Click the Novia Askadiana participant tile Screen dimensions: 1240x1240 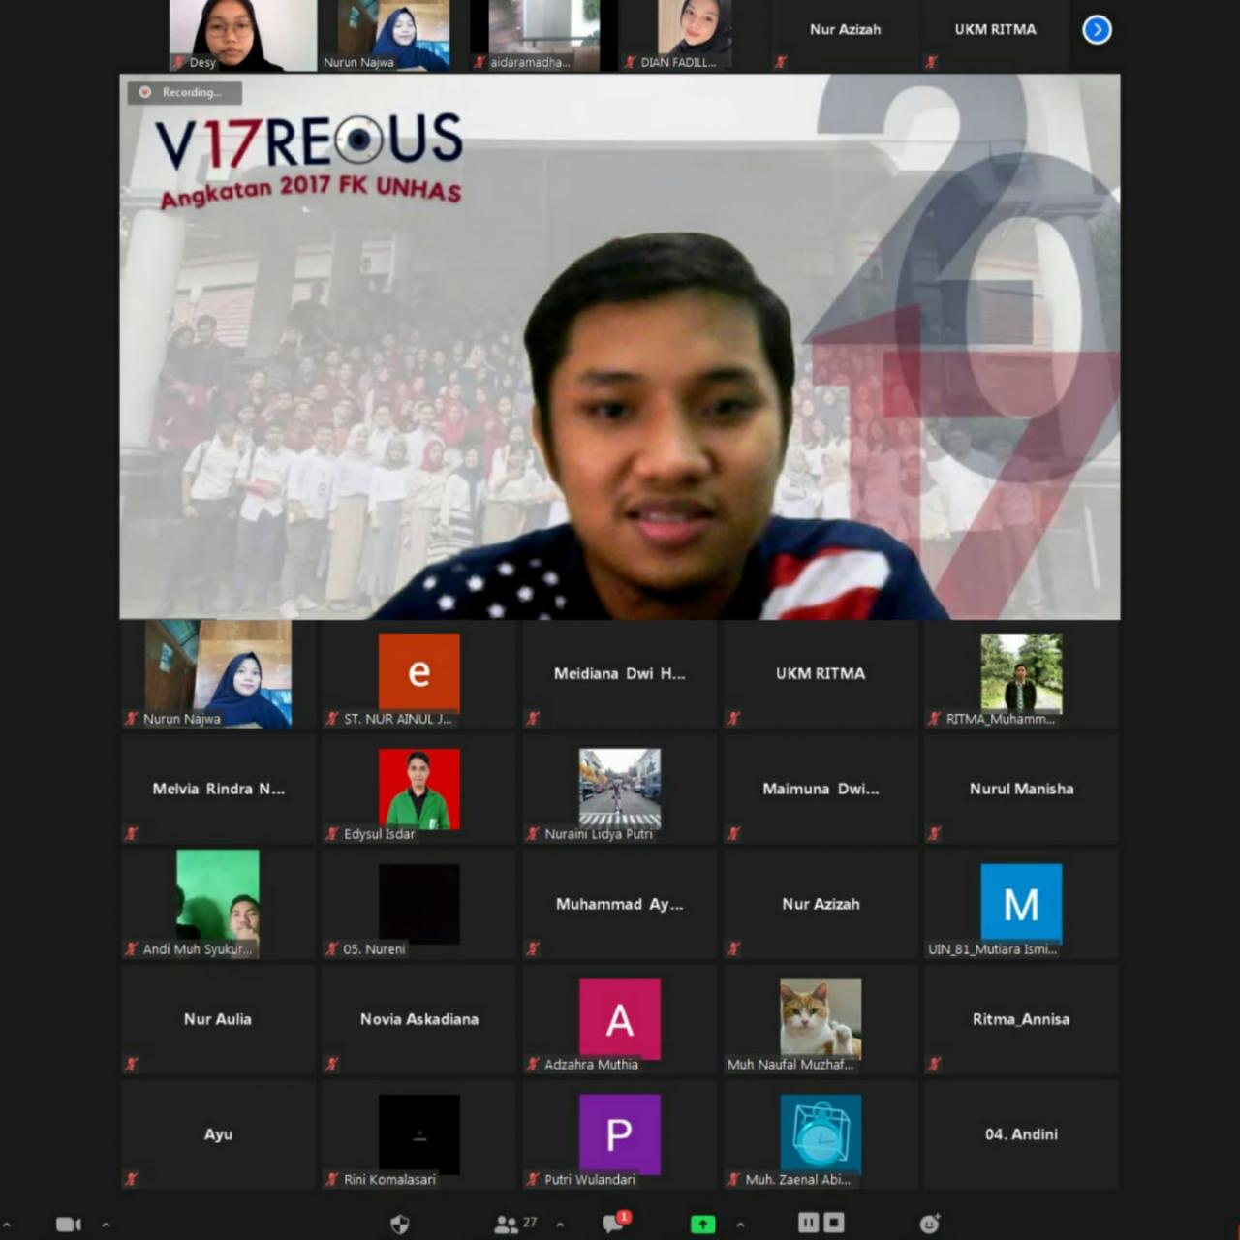[418, 1019]
